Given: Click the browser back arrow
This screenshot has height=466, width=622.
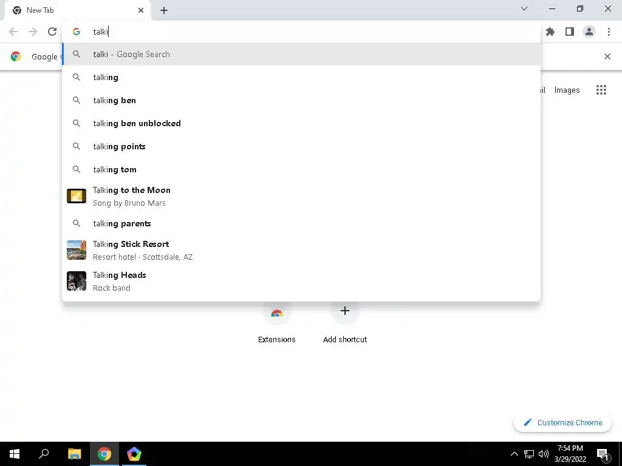Looking at the screenshot, I should tap(13, 32).
